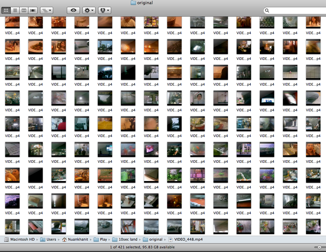Screen dimensions: 326x252
Task: Adjust the icon size slider
Action: point(319,247)
